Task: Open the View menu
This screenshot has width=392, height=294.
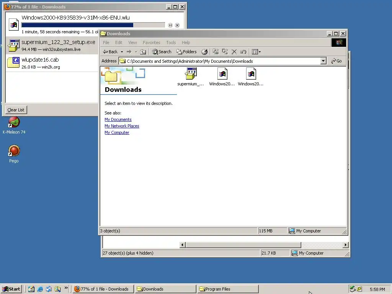Action: pyautogui.click(x=132, y=42)
